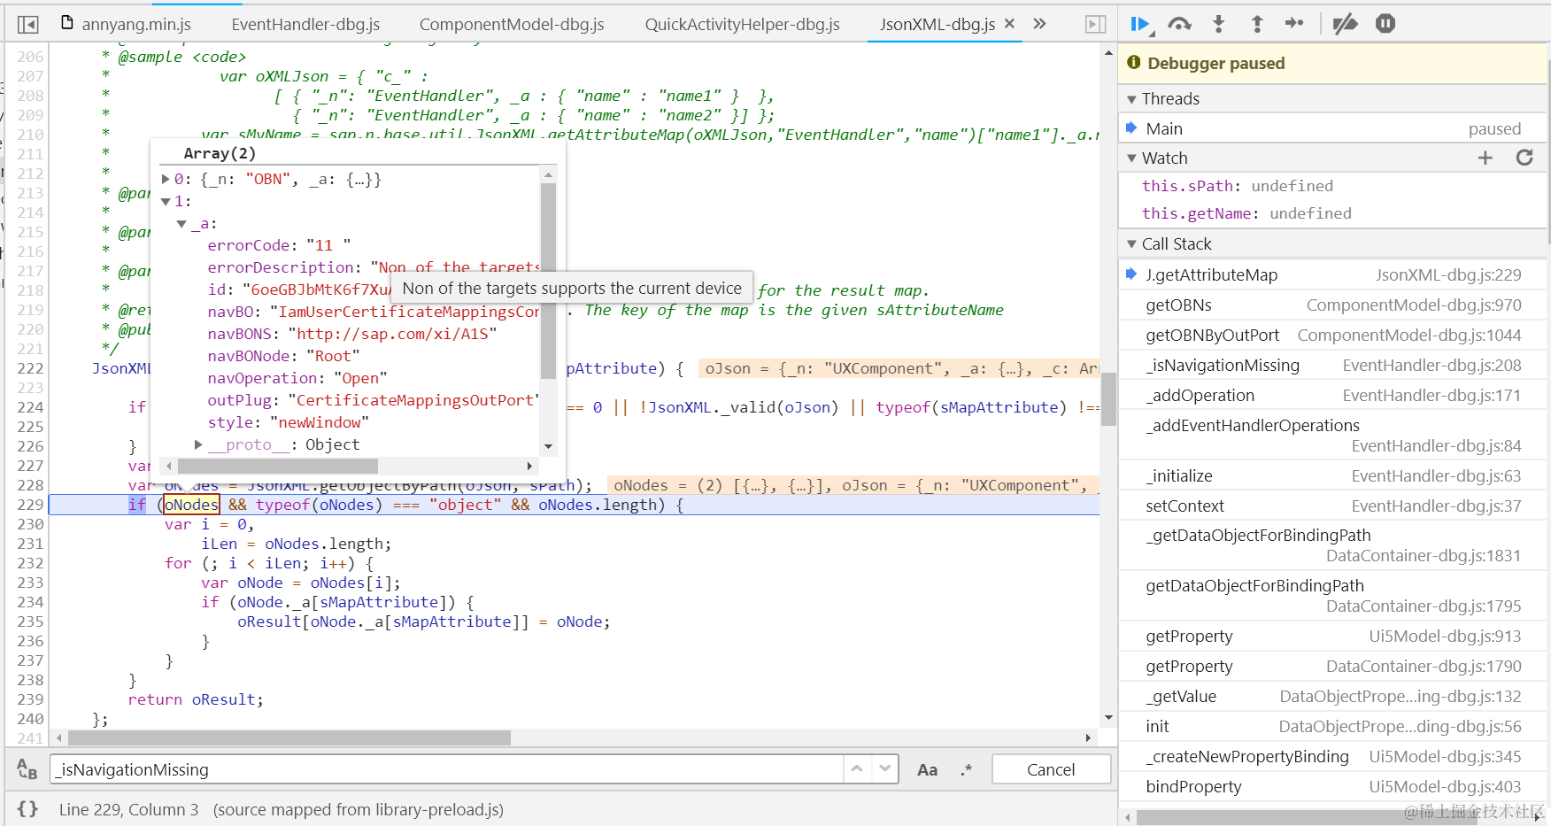Select J.getAttributeMap call stack frame

click(1333, 275)
